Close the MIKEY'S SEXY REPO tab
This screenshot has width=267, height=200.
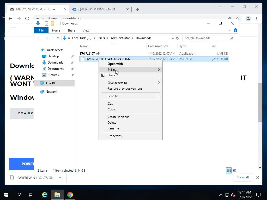point(65,9)
